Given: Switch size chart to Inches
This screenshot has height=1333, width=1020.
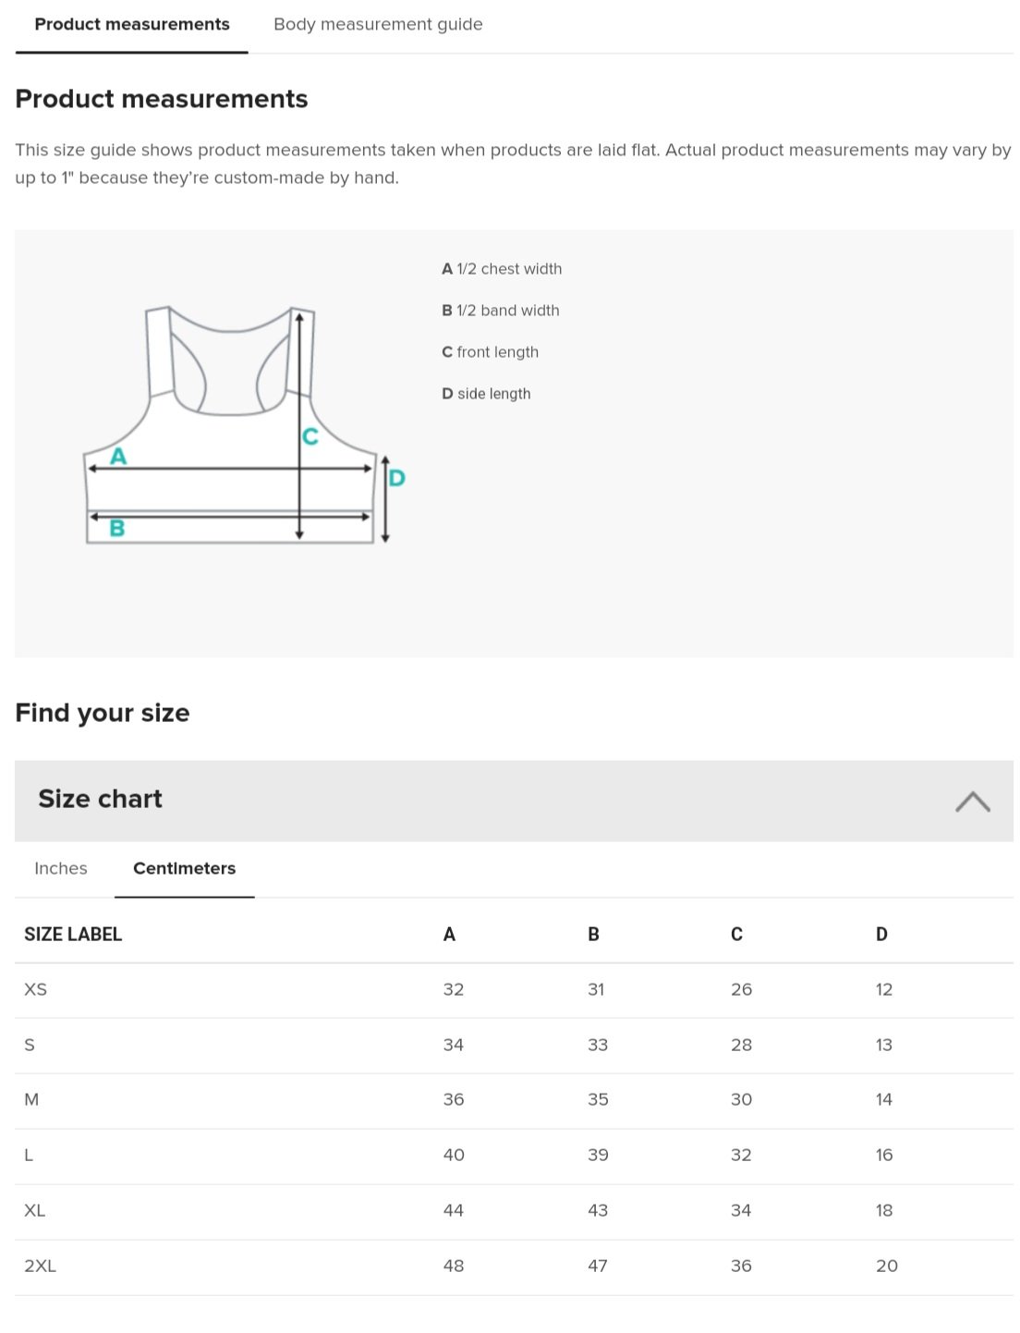Looking at the screenshot, I should tap(61, 869).
